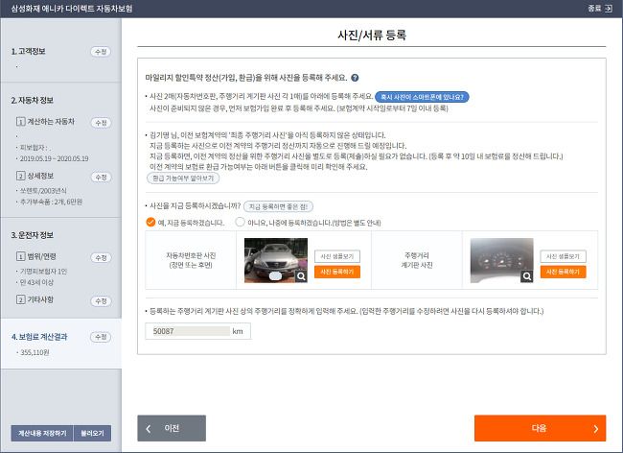View sample photo for odometer
Viewport: 623px width, 453px height.
(563, 256)
